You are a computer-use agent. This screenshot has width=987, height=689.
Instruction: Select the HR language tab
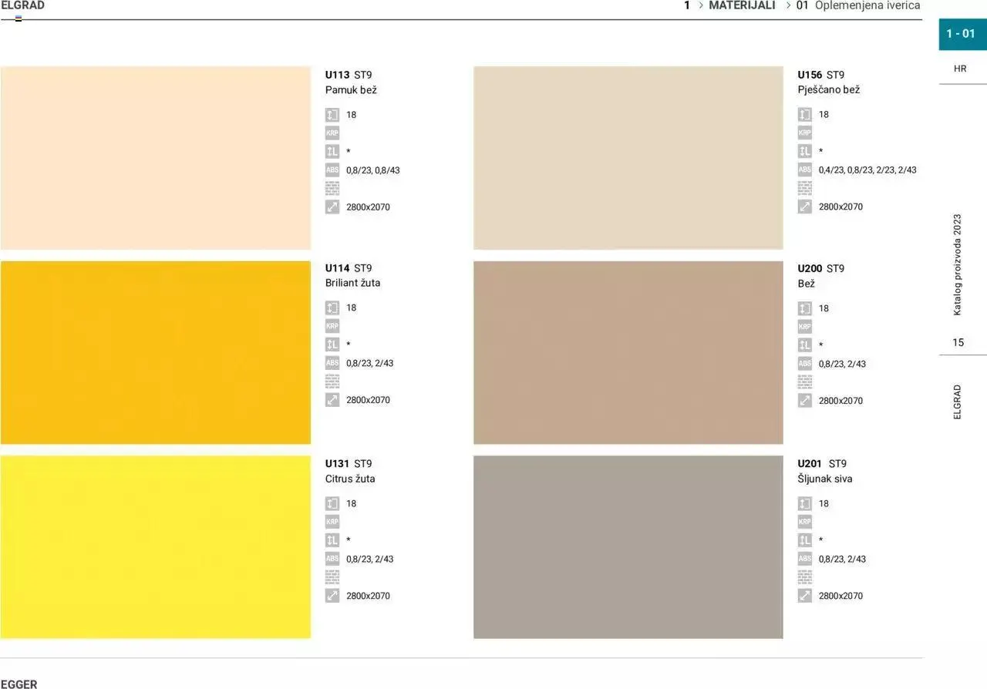click(x=960, y=69)
